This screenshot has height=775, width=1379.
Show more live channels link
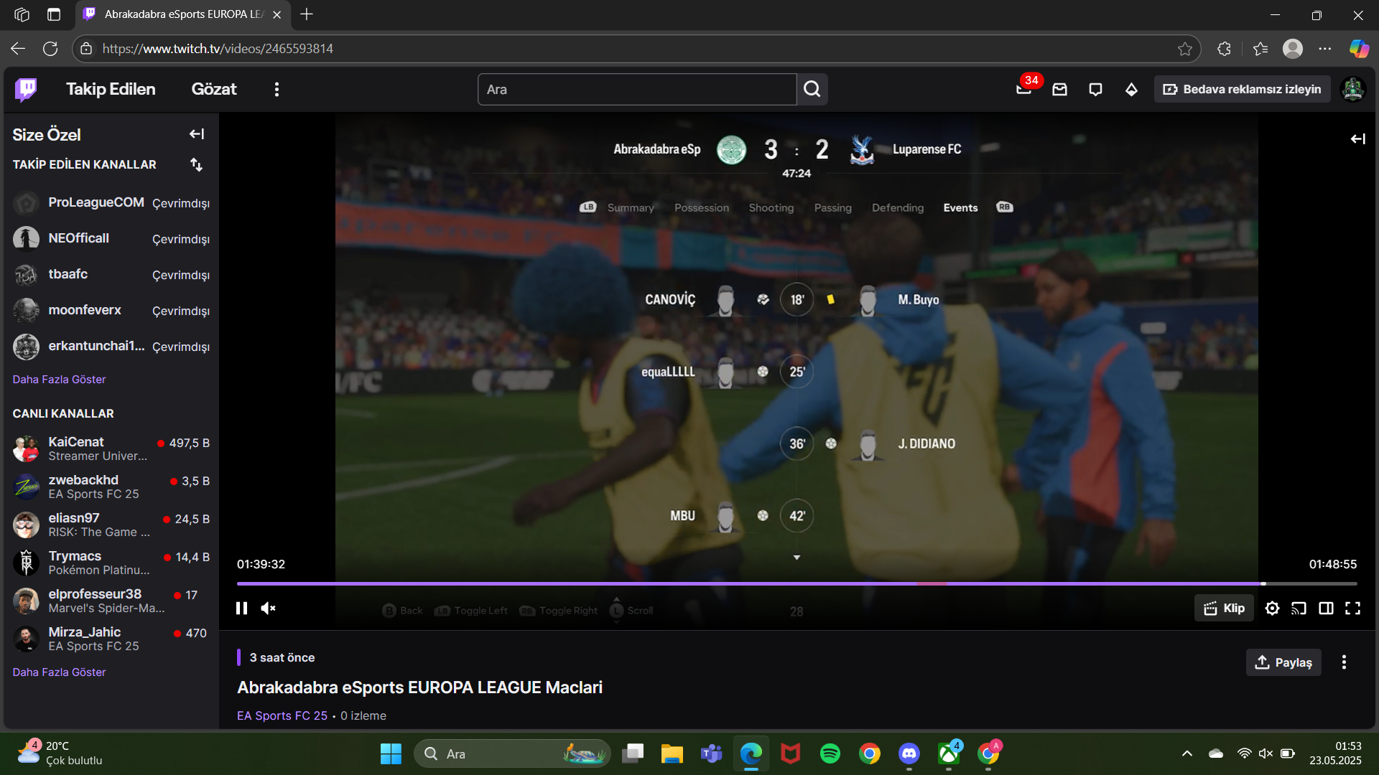59,672
